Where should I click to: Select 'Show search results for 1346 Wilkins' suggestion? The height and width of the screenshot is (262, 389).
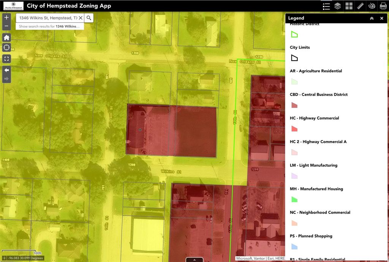(49, 27)
